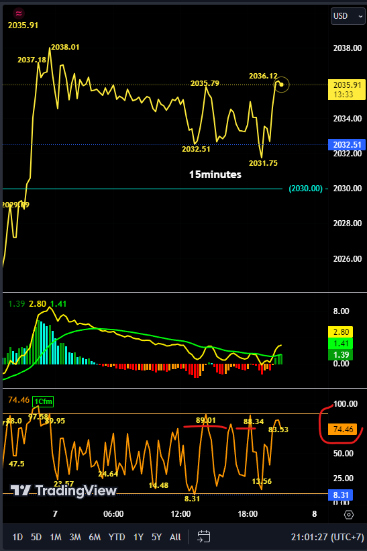
Task: Select the 1D time range
Action: 17,537
